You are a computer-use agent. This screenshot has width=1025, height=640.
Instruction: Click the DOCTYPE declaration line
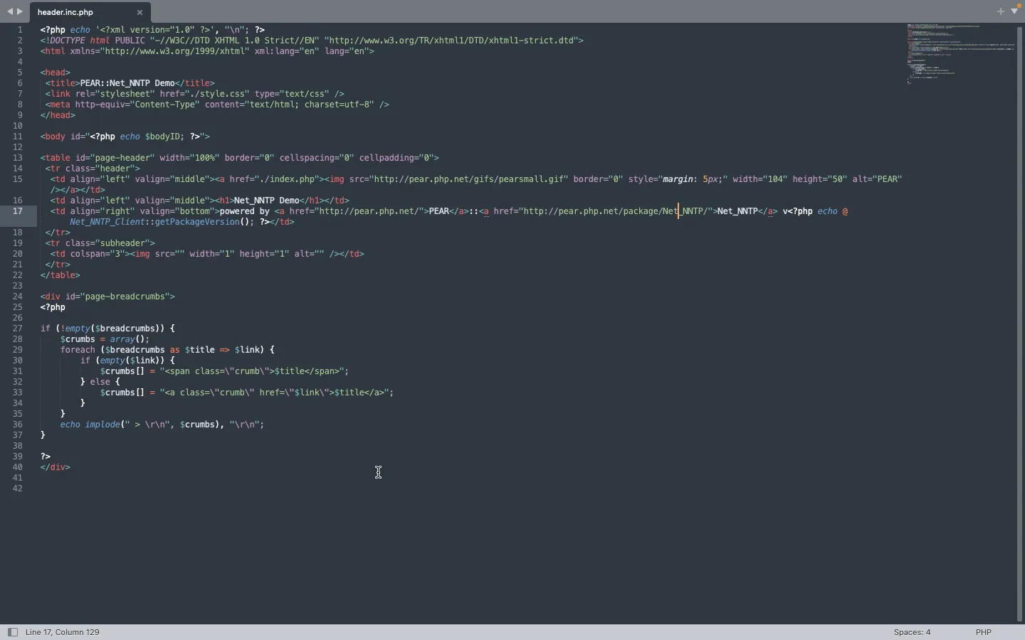click(312, 41)
